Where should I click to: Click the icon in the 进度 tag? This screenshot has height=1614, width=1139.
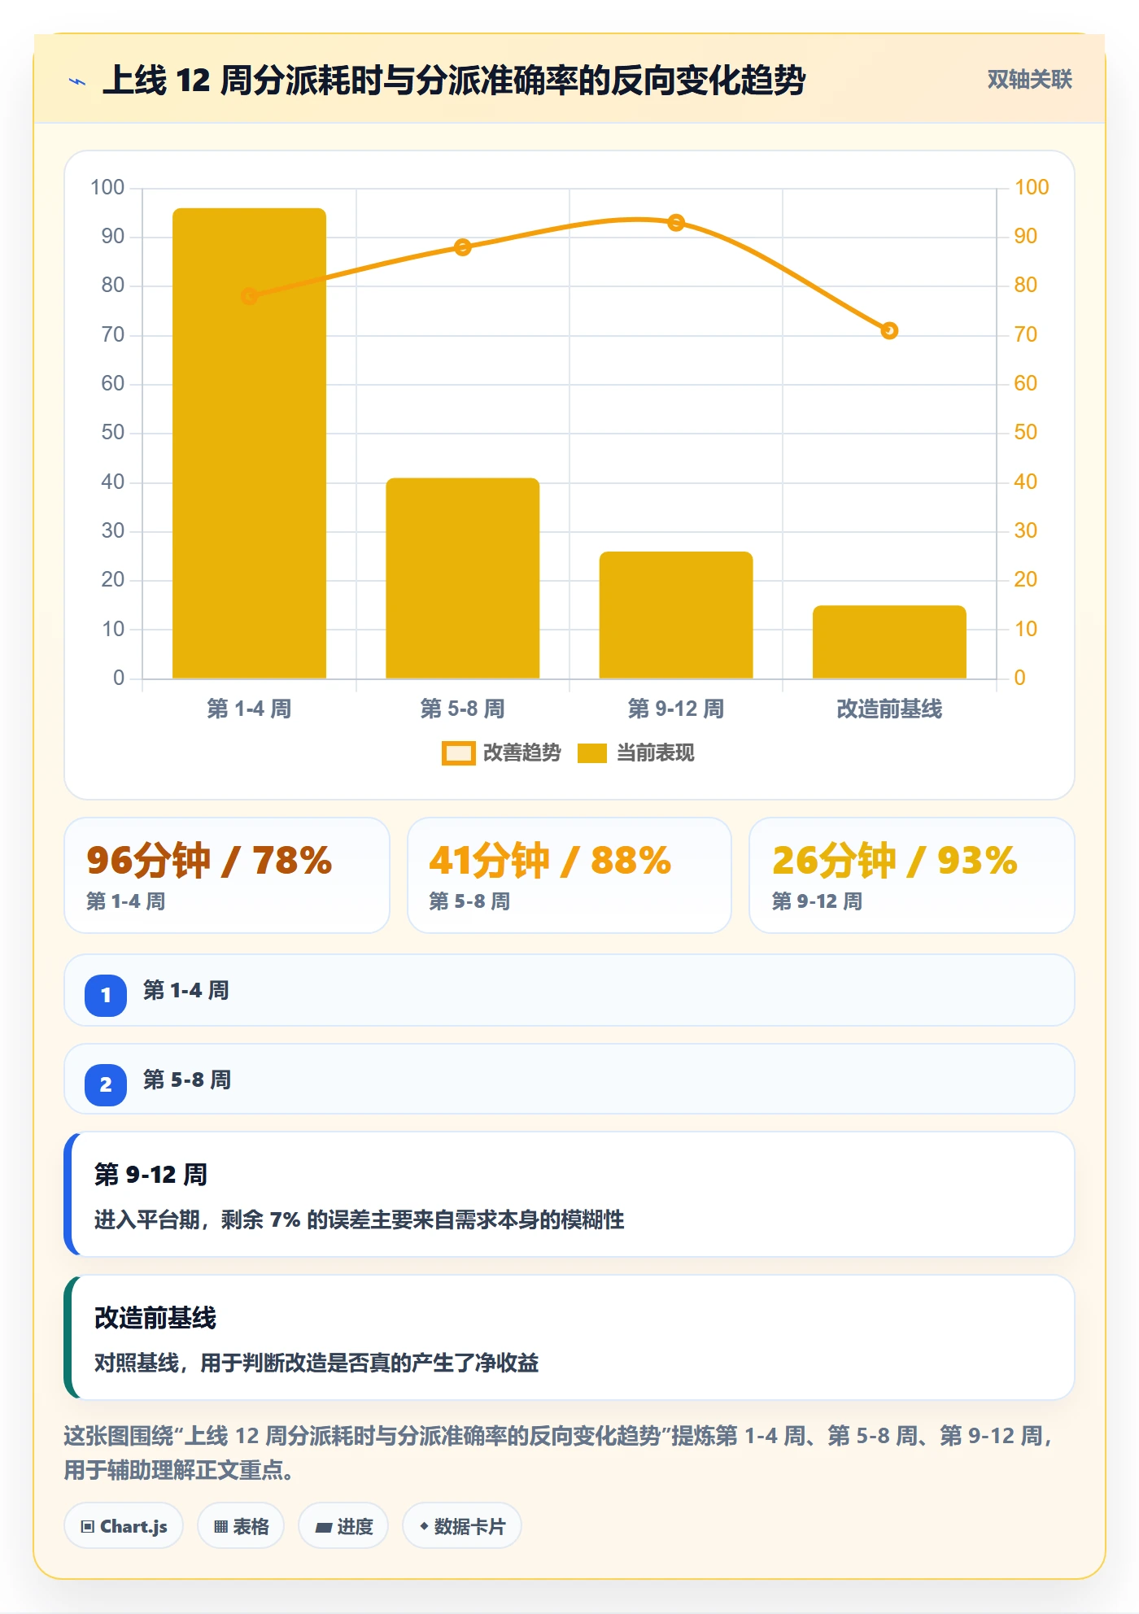323,1527
